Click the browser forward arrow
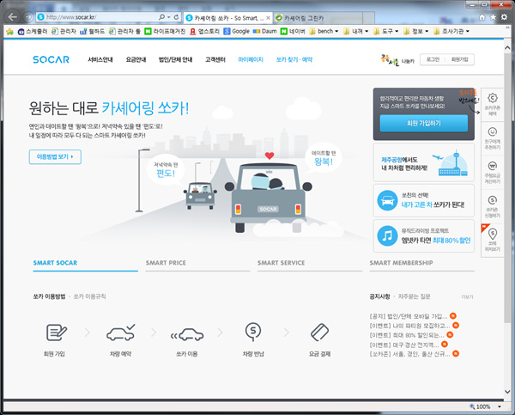The image size is (515, 415). pos(28,17)
